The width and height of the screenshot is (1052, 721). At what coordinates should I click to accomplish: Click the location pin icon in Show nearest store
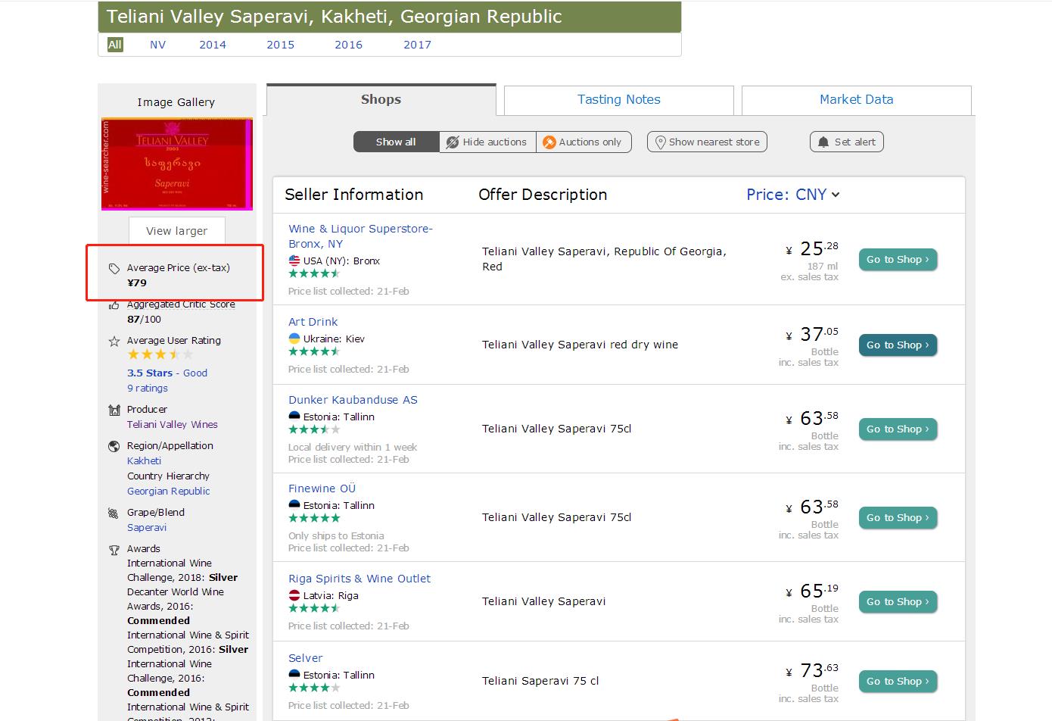click(660, 142)
